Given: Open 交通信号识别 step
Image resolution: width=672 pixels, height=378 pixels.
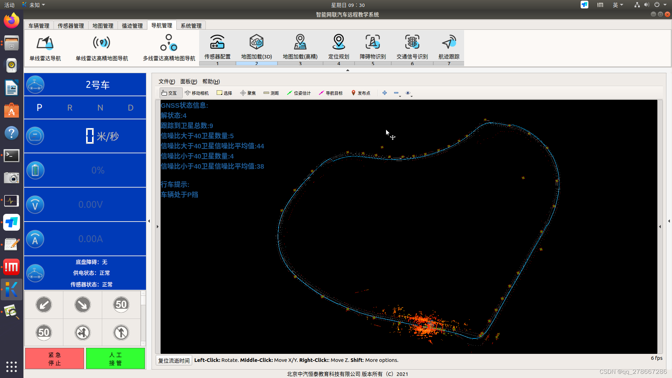Looking at the screenshot, I should pos(412,47).
